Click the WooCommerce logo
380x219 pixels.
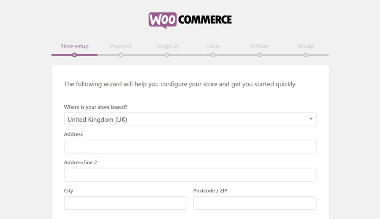click(190, 21)
